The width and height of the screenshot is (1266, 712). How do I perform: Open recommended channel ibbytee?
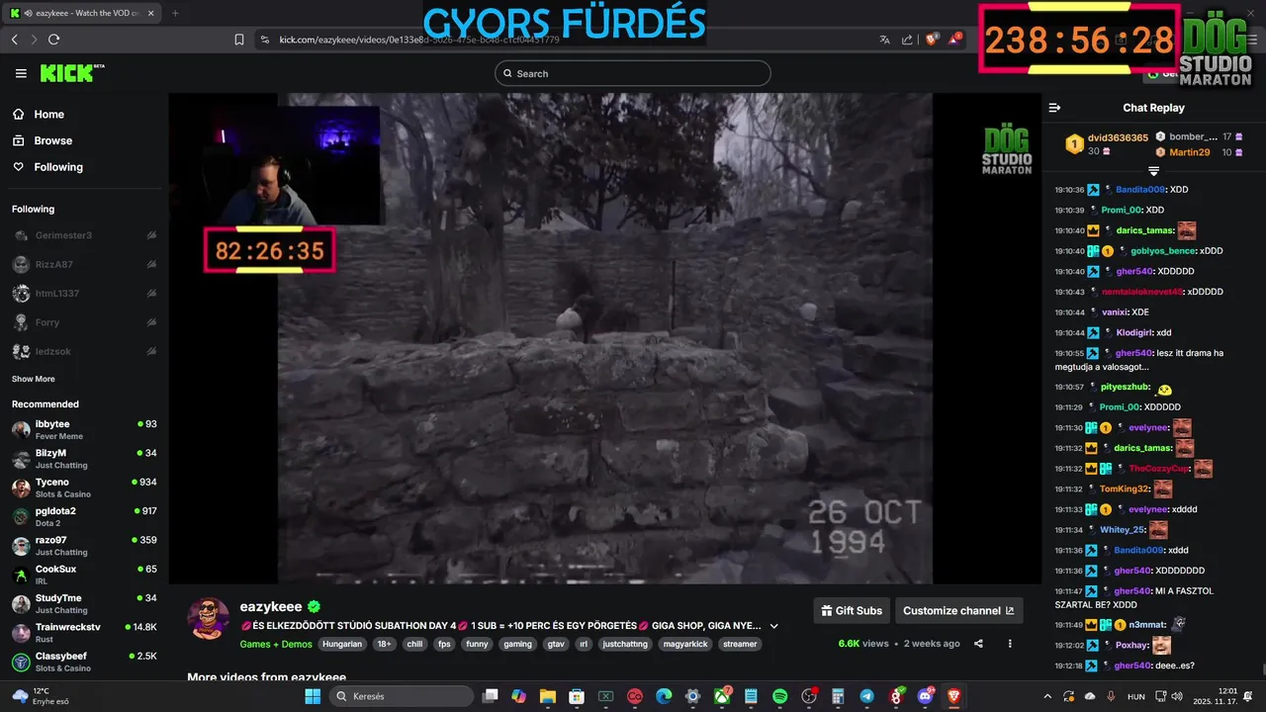click(x=84, y=429)
